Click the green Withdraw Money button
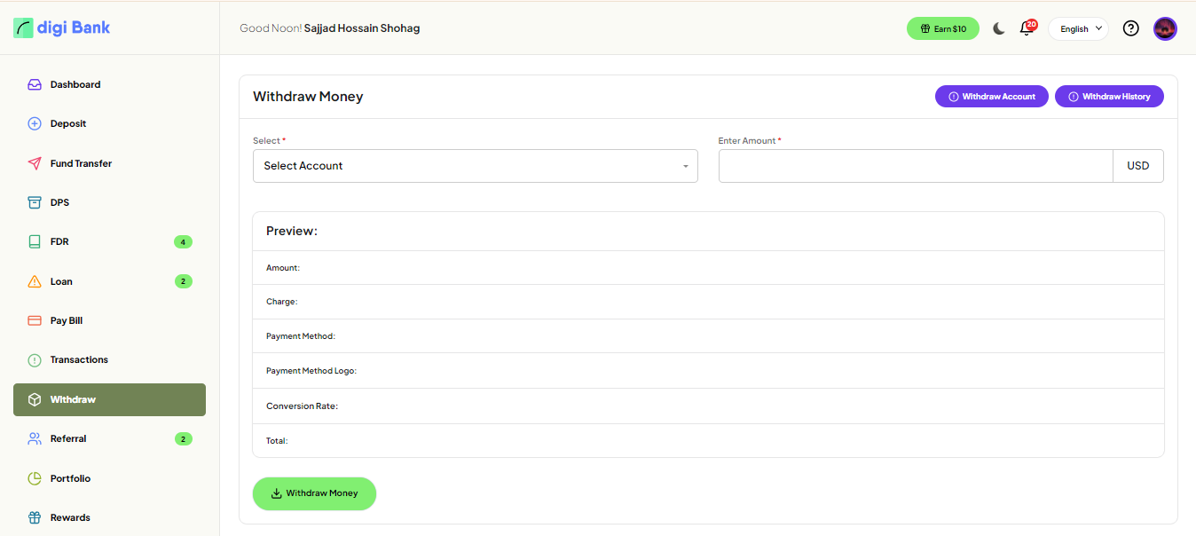The width and height of the screenshot is (1196, 536). pos(314,493)
